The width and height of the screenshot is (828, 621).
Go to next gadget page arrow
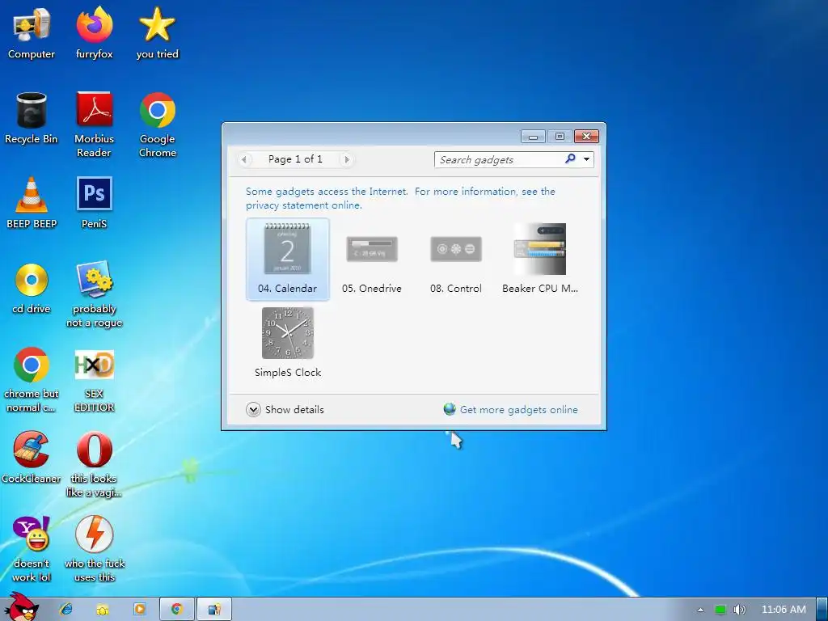tap(346, 159)
